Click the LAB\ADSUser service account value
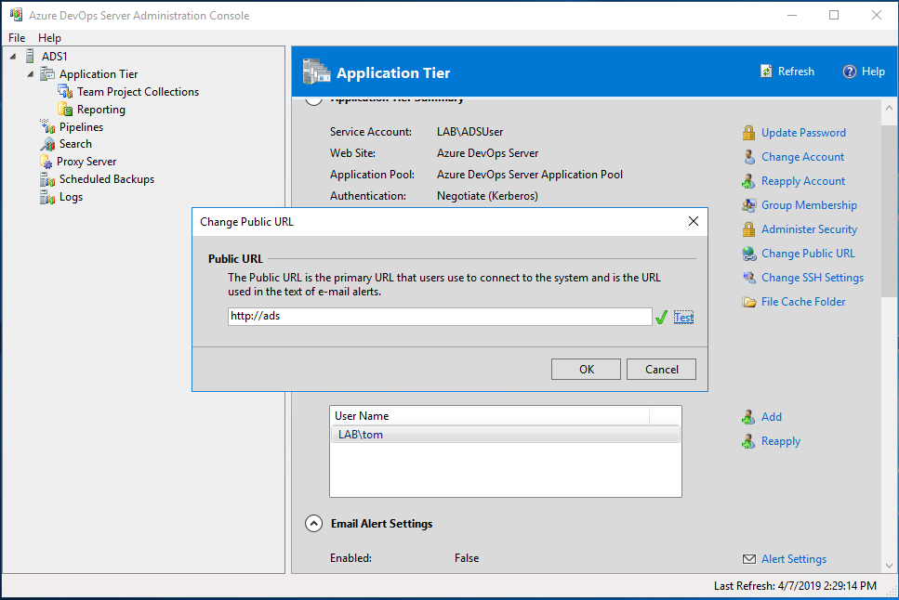The width and height of the screenshot is (899, 600). 470,132
